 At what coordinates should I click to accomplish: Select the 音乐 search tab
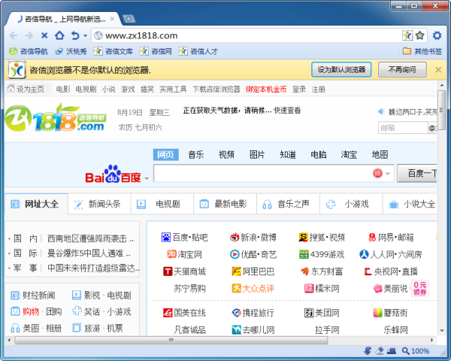(x=196, y=155)
